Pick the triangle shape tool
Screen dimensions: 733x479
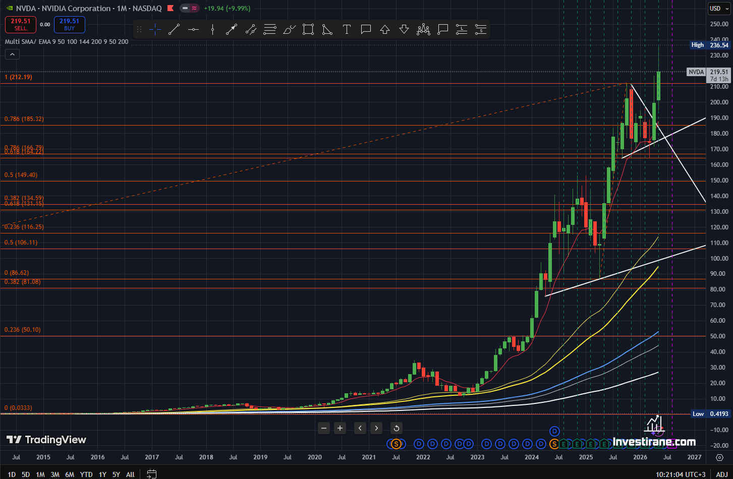[327, 30]
